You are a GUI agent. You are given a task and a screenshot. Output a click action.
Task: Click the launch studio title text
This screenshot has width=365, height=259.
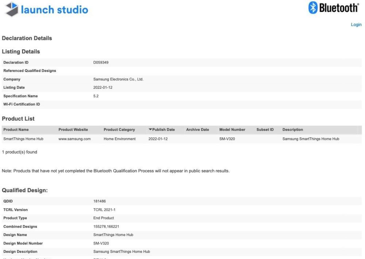(x=54, y=10)
